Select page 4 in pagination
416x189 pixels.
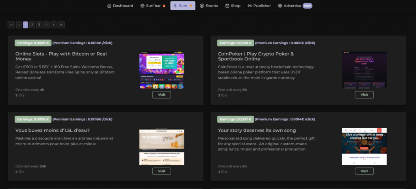click(x=47, y=25)
